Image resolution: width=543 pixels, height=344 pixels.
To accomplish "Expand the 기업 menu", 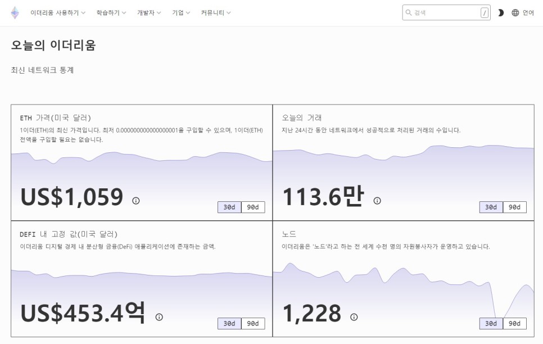I will click(x=181, y=13).
